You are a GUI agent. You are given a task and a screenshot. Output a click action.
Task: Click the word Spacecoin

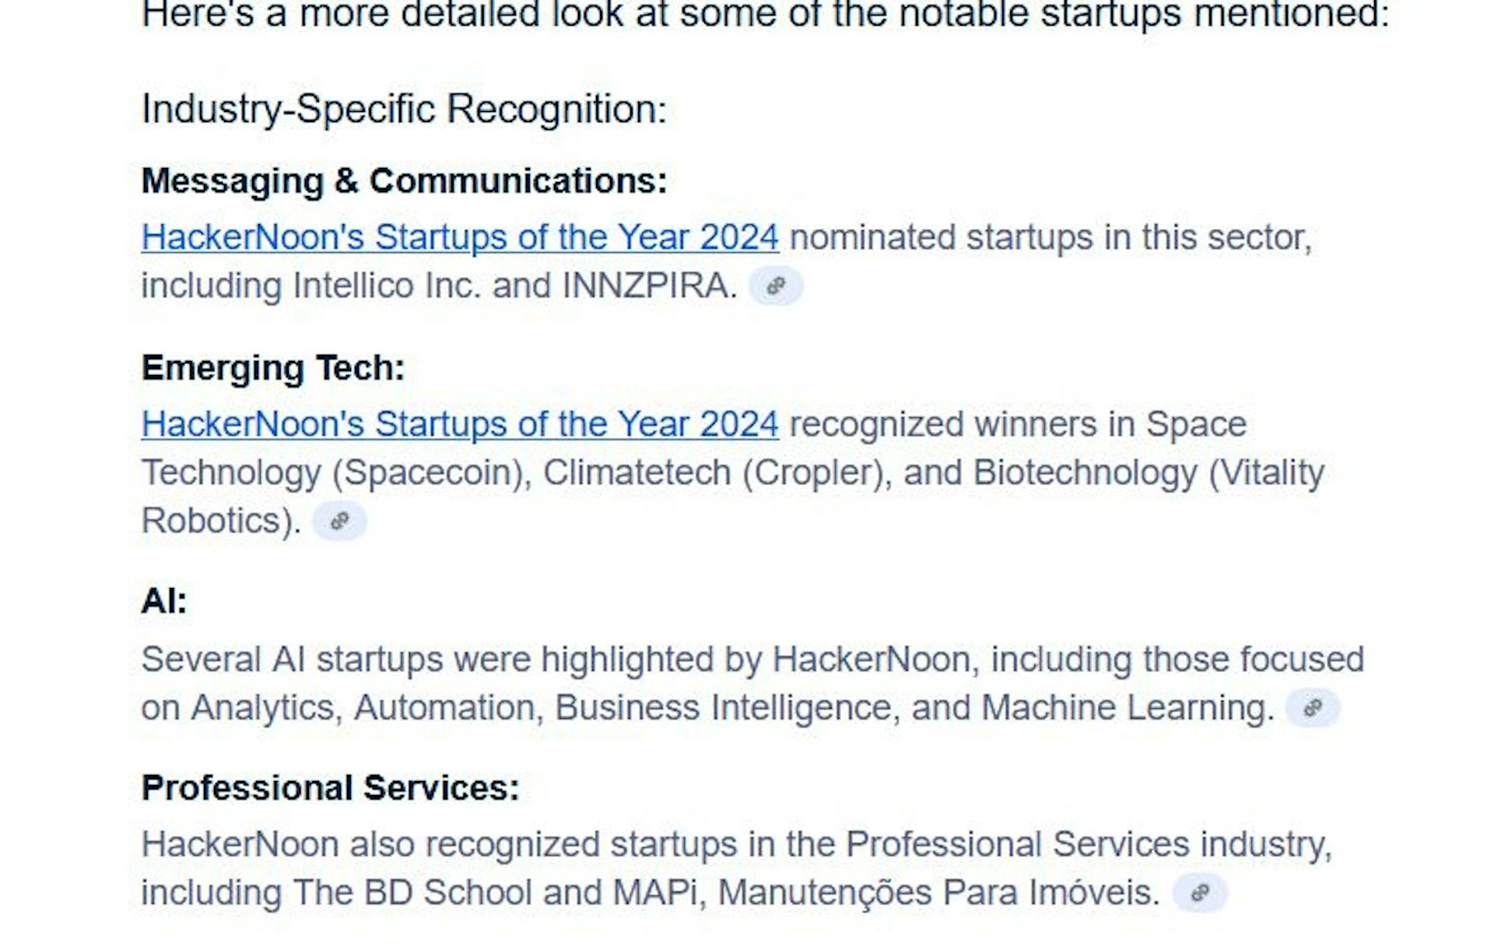[x=432, y=473]
